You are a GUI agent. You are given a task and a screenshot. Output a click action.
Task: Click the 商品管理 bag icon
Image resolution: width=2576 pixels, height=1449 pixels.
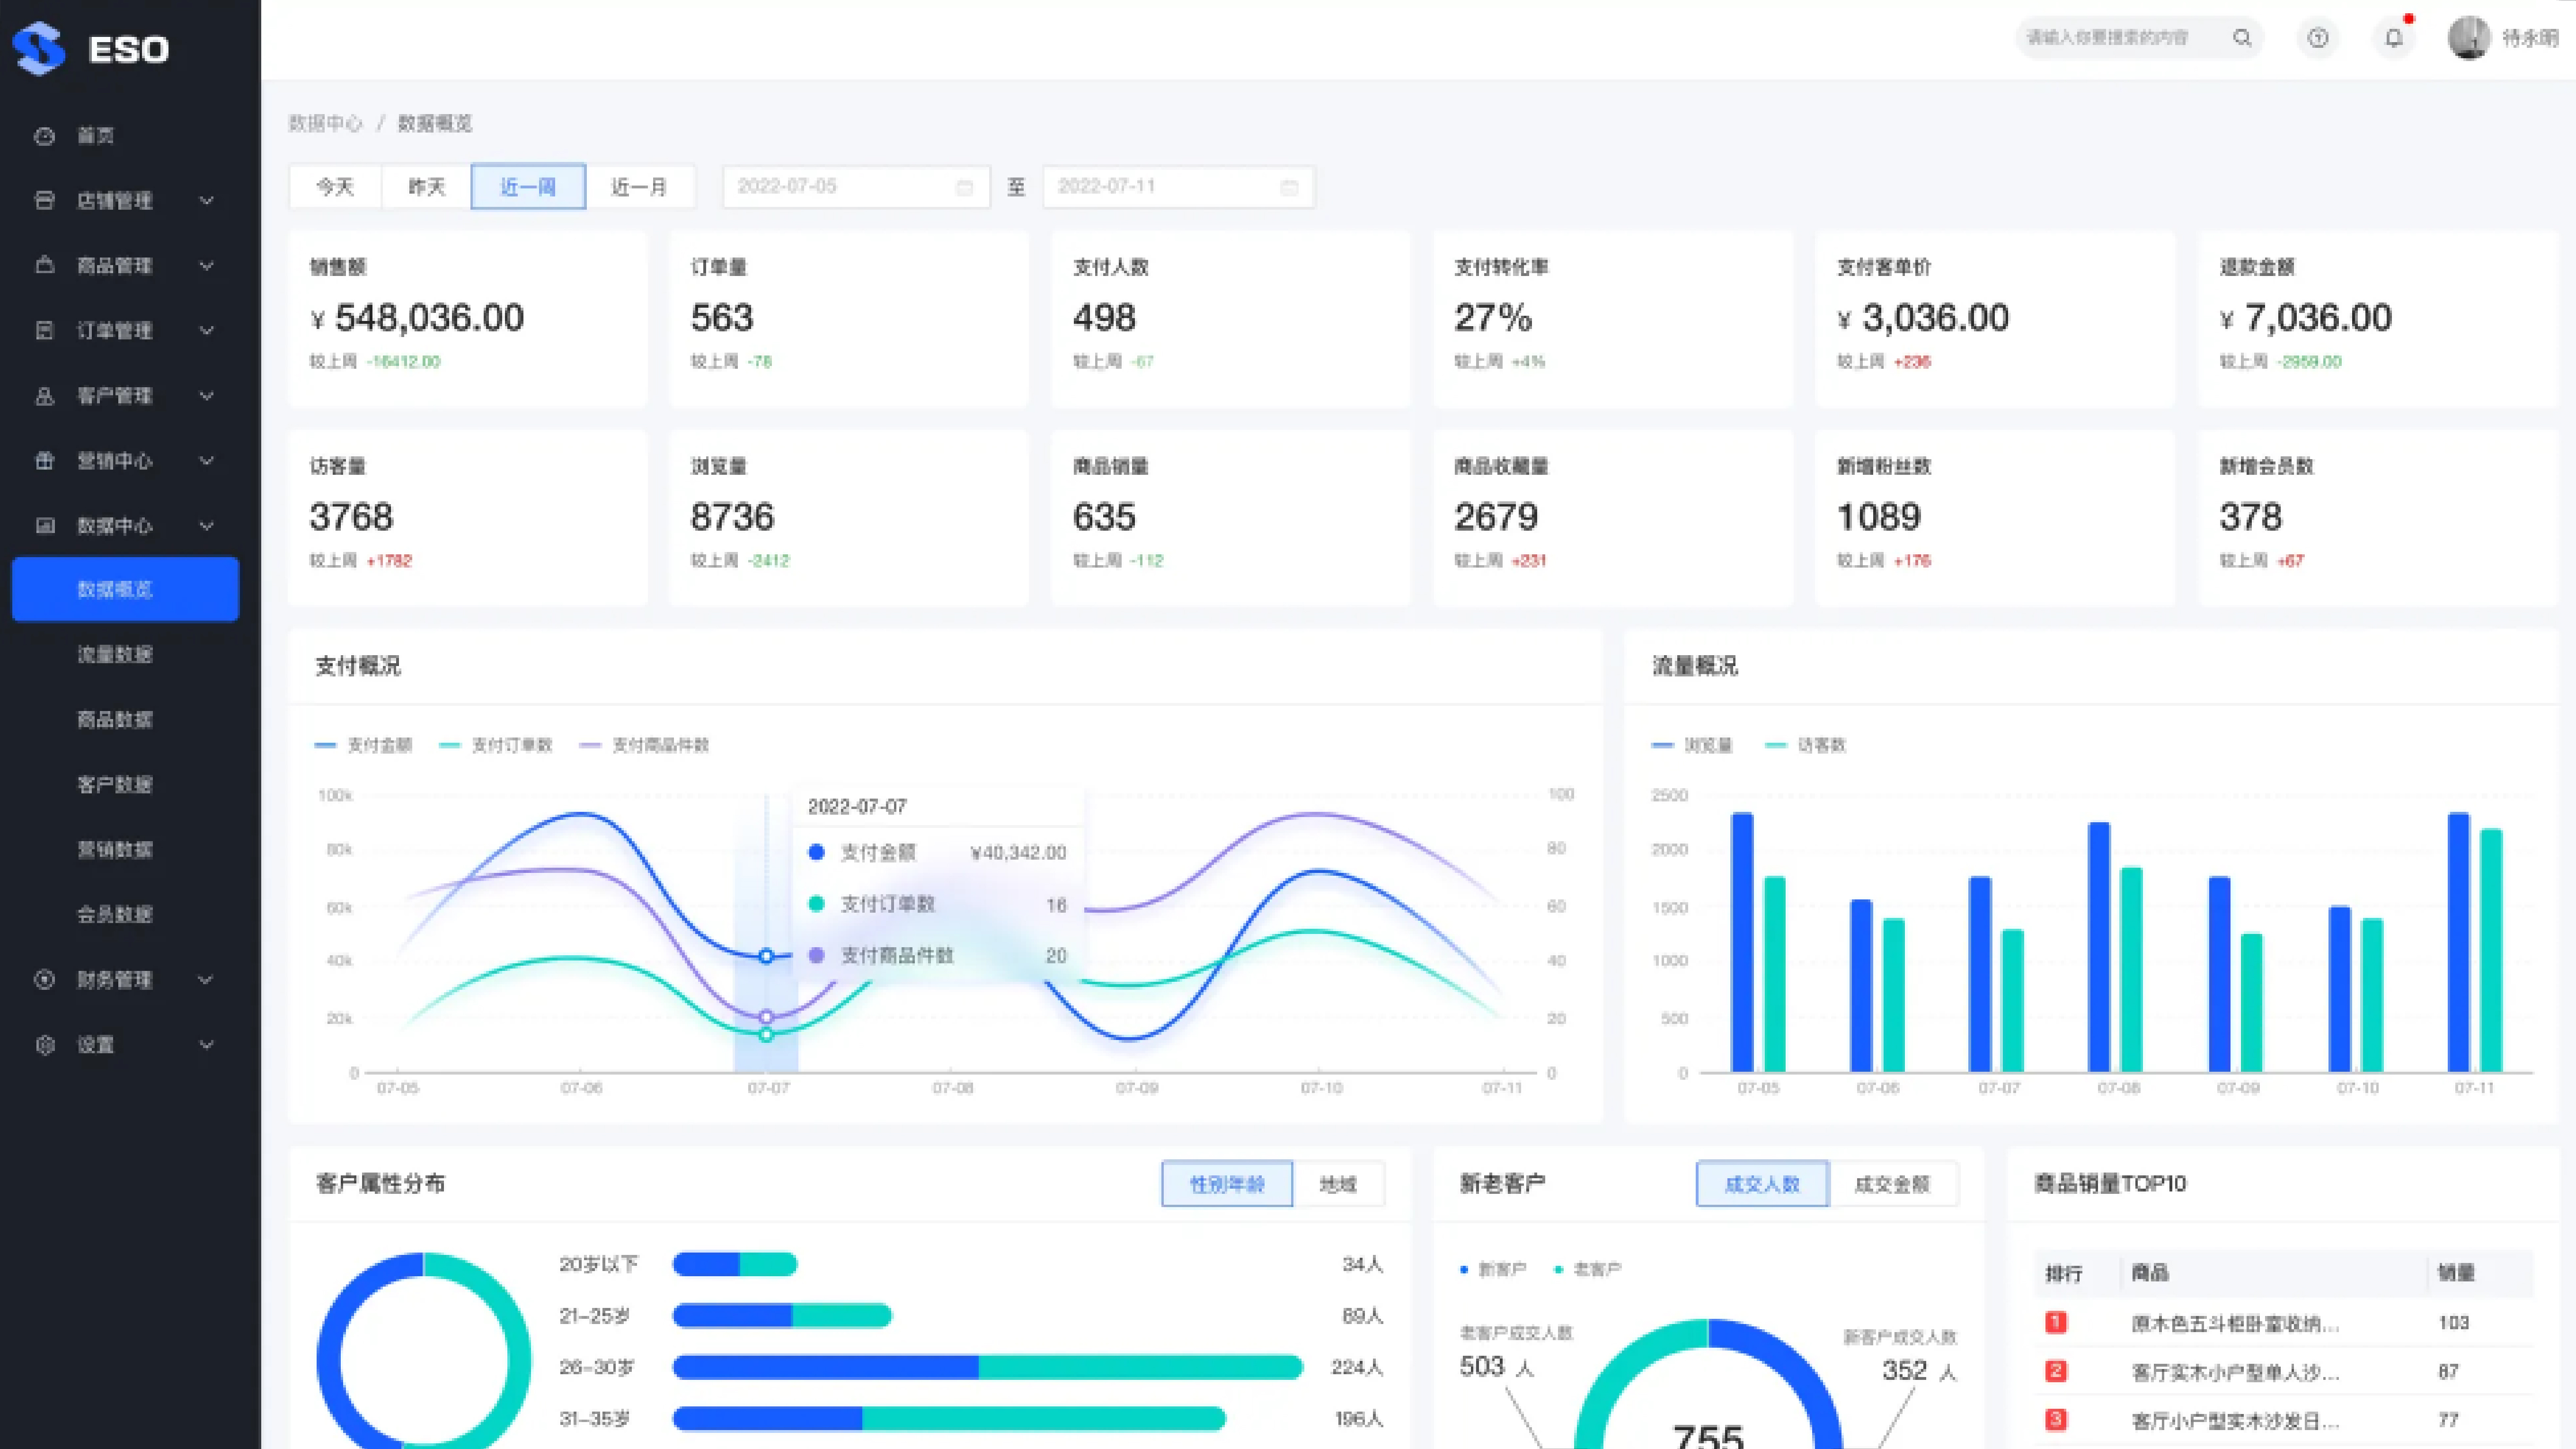[x=44, y=266]
